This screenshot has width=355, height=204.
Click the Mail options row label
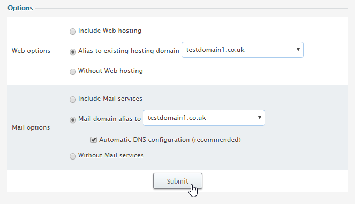pyautogui.click(x=31, y=127)
